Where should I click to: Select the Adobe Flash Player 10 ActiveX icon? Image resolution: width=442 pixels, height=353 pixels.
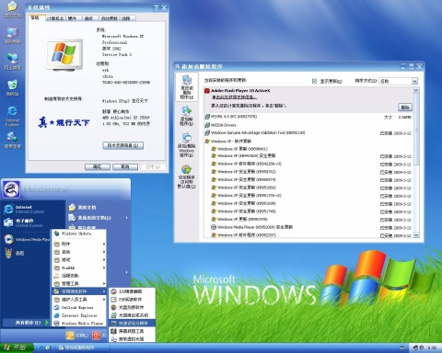207,91
